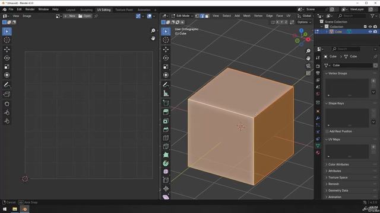Screen dimensions: 380x213
Task: Open the Tool properties tab
Action: [318, 58]
